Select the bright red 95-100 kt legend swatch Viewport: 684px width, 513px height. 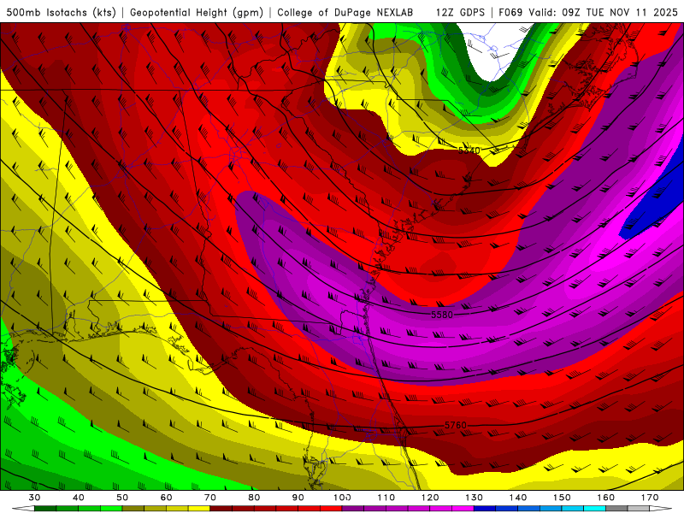(331, 508)
